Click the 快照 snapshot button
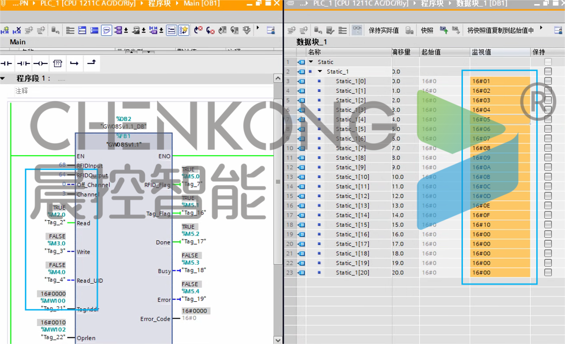 (x=427, y=31)
